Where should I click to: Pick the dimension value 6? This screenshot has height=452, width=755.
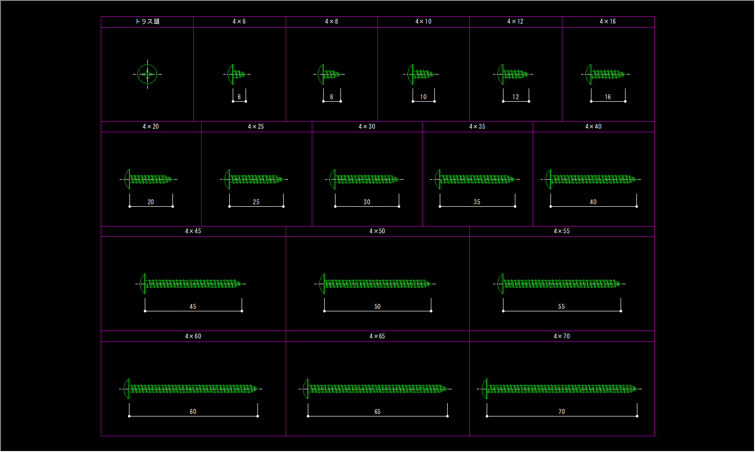coord(239,97)
